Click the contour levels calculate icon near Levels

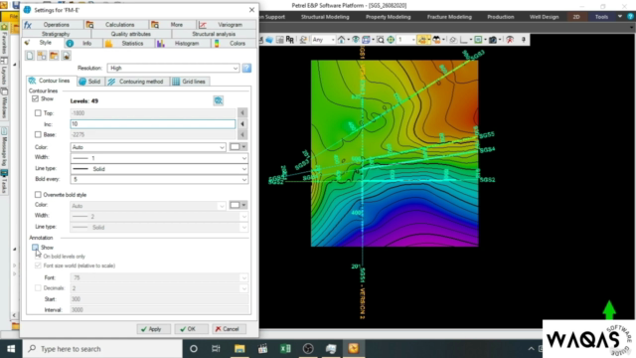219,100
